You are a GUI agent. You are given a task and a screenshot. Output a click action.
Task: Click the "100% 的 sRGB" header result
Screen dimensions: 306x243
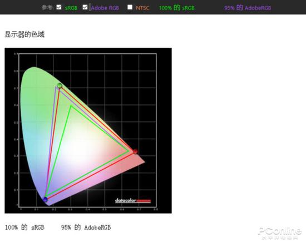[177, 8]
